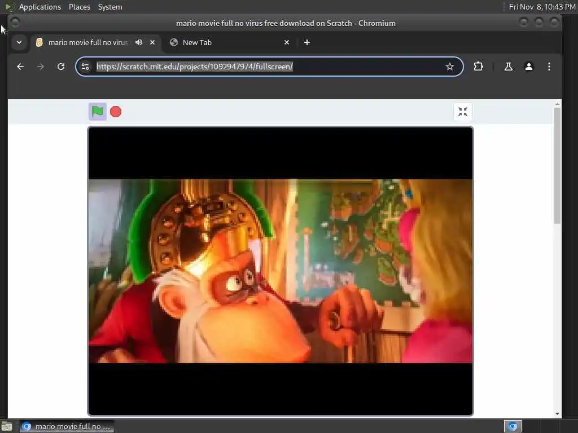This screenshot has width=578, height=433.
Task: Go back to previous page
Action: click(20, 67)
